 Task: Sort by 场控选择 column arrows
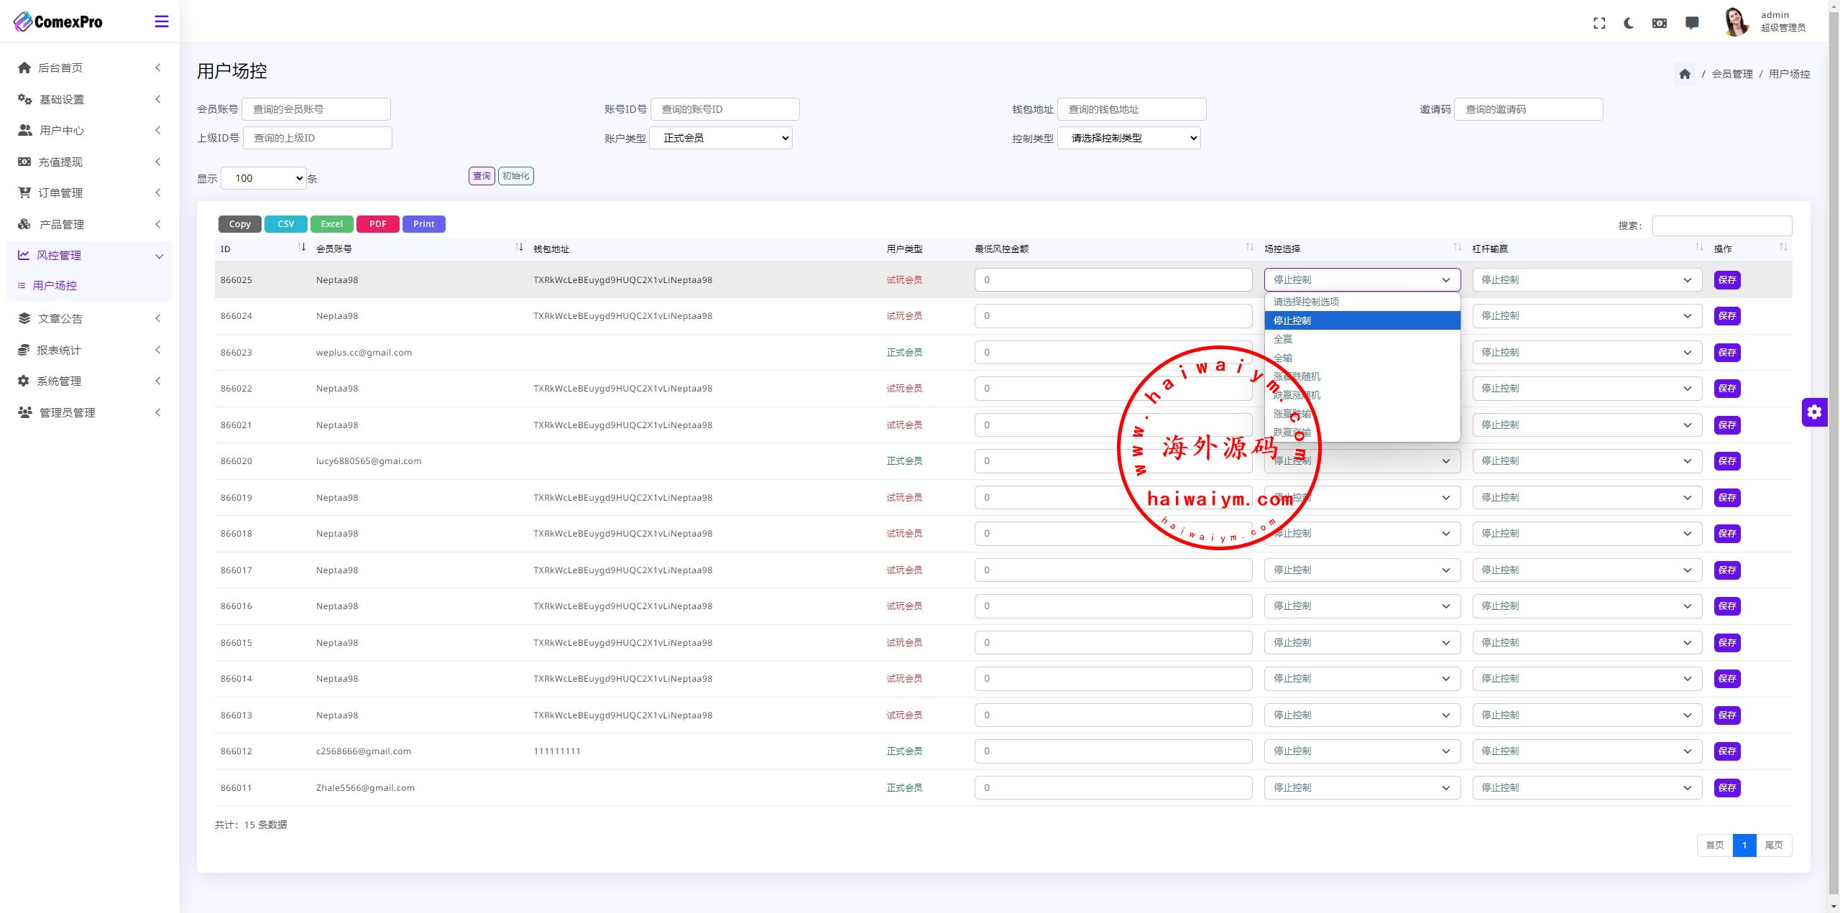tap(1457, 248)
